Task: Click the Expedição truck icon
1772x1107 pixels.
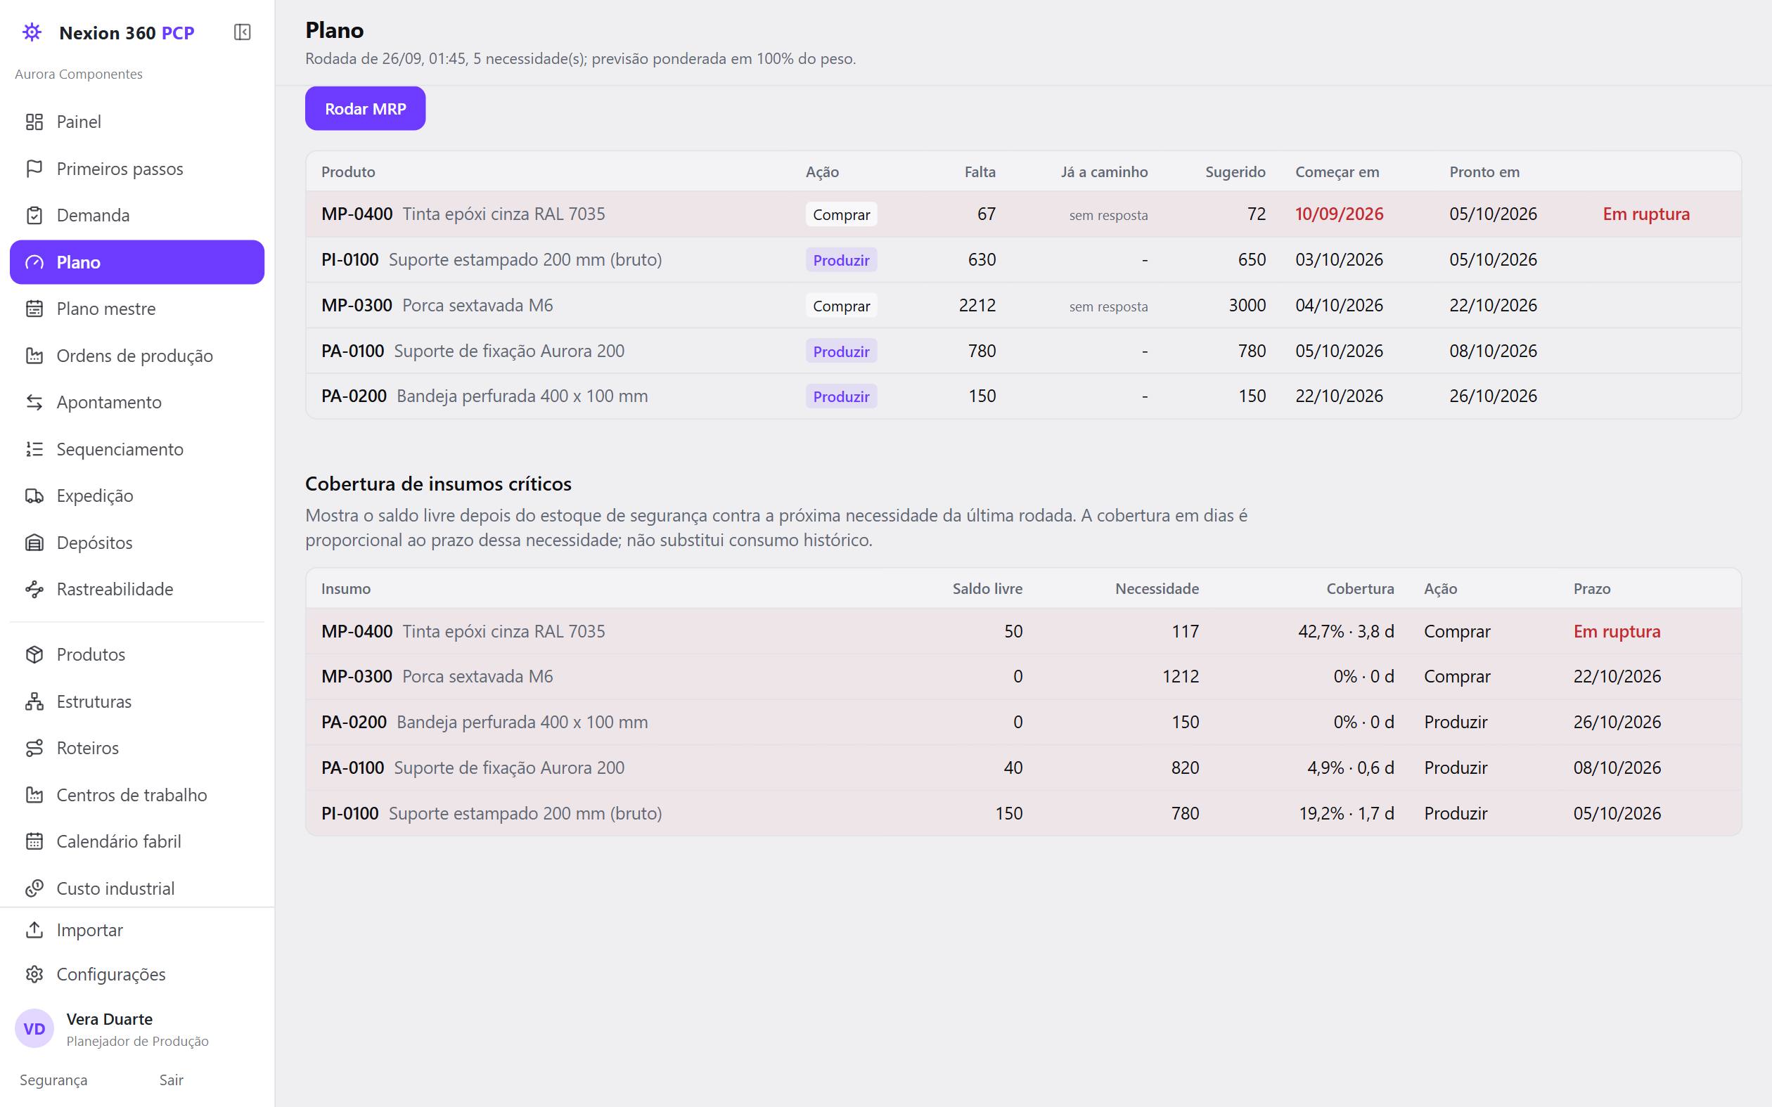Action: (x=34, y=496)
